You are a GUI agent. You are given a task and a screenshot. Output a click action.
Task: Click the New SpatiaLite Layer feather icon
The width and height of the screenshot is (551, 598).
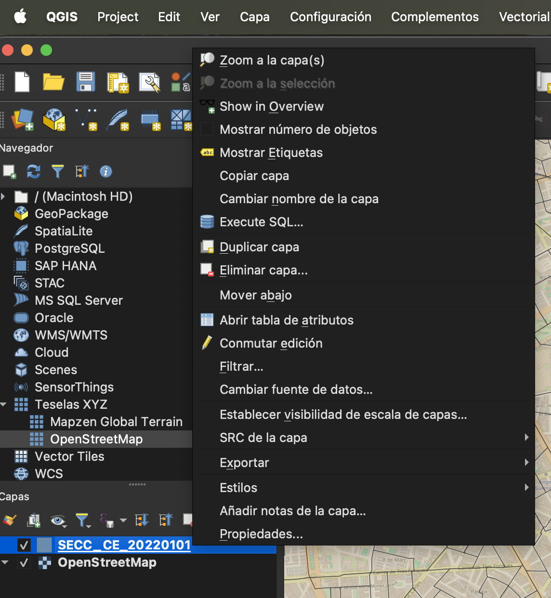coord(118,119)
